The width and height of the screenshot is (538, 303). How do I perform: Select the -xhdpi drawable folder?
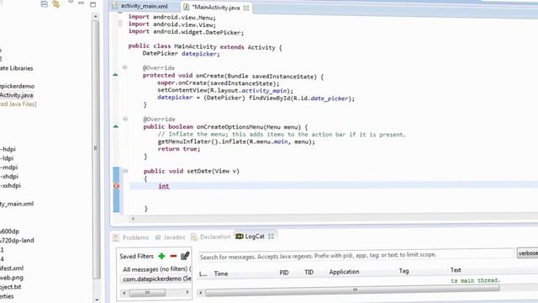click(x=9, y=176)
